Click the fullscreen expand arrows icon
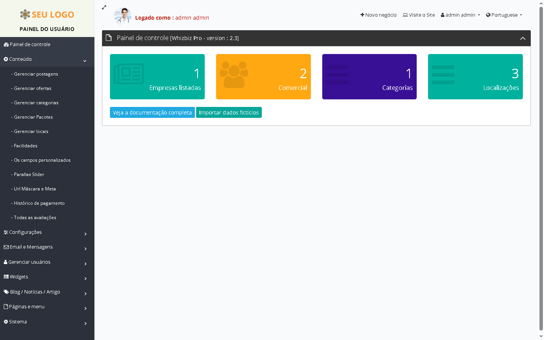 pyautogui.click(x=104, y=7)
